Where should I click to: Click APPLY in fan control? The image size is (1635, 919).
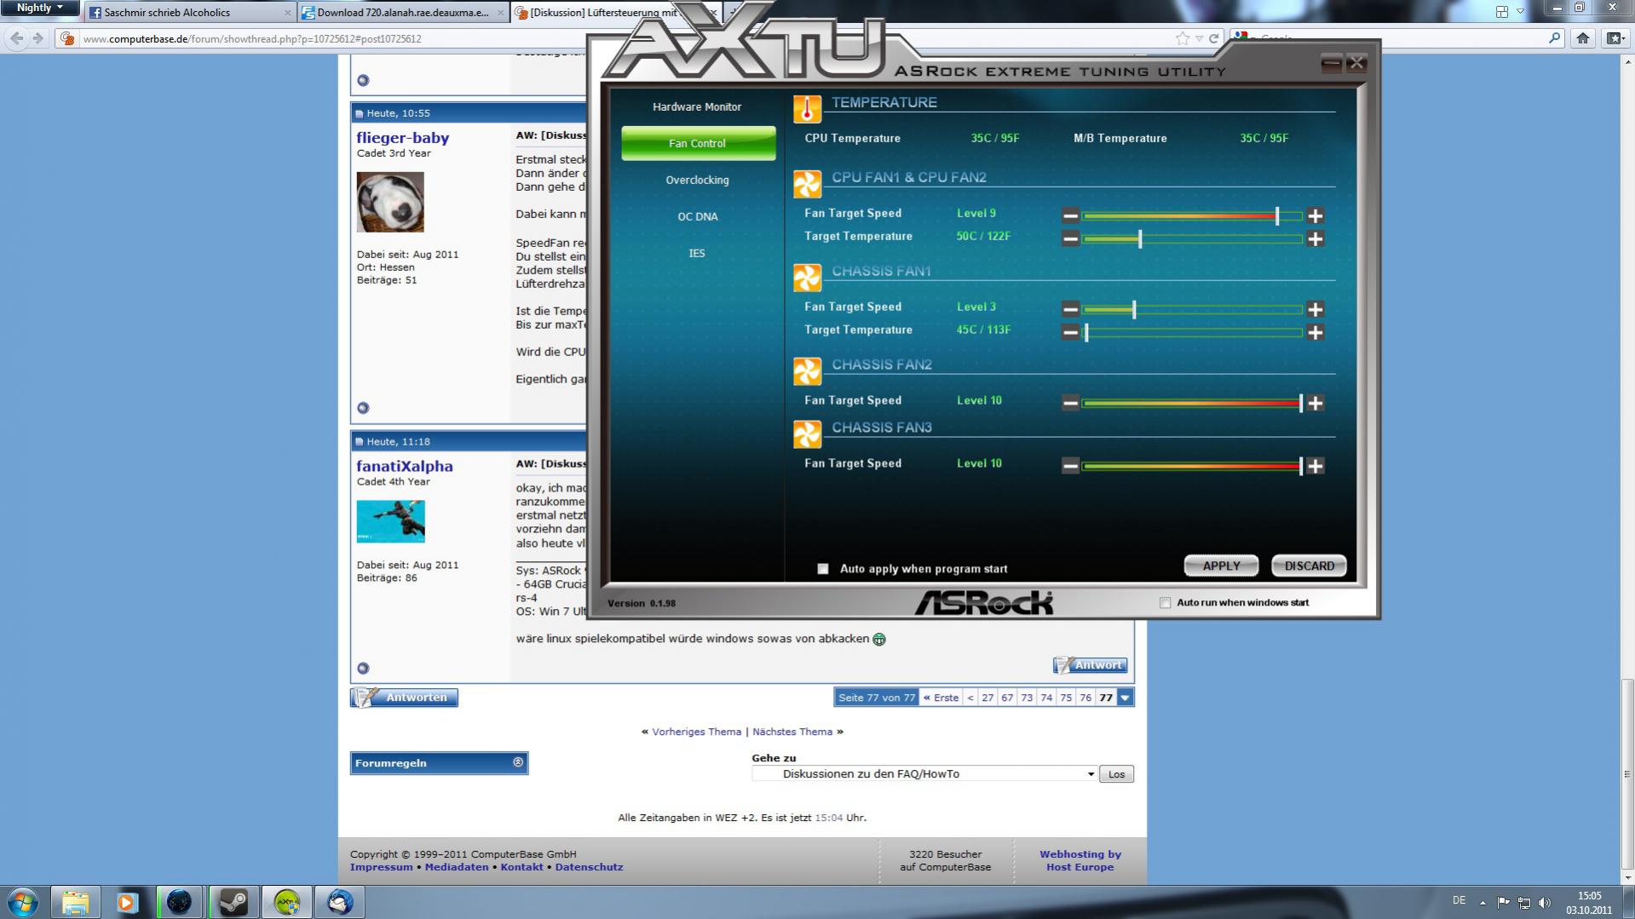point(1221,566)
